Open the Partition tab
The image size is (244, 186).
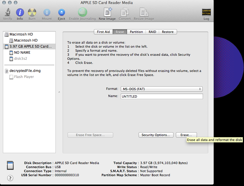pyautogui.click(x=136, y=32)
